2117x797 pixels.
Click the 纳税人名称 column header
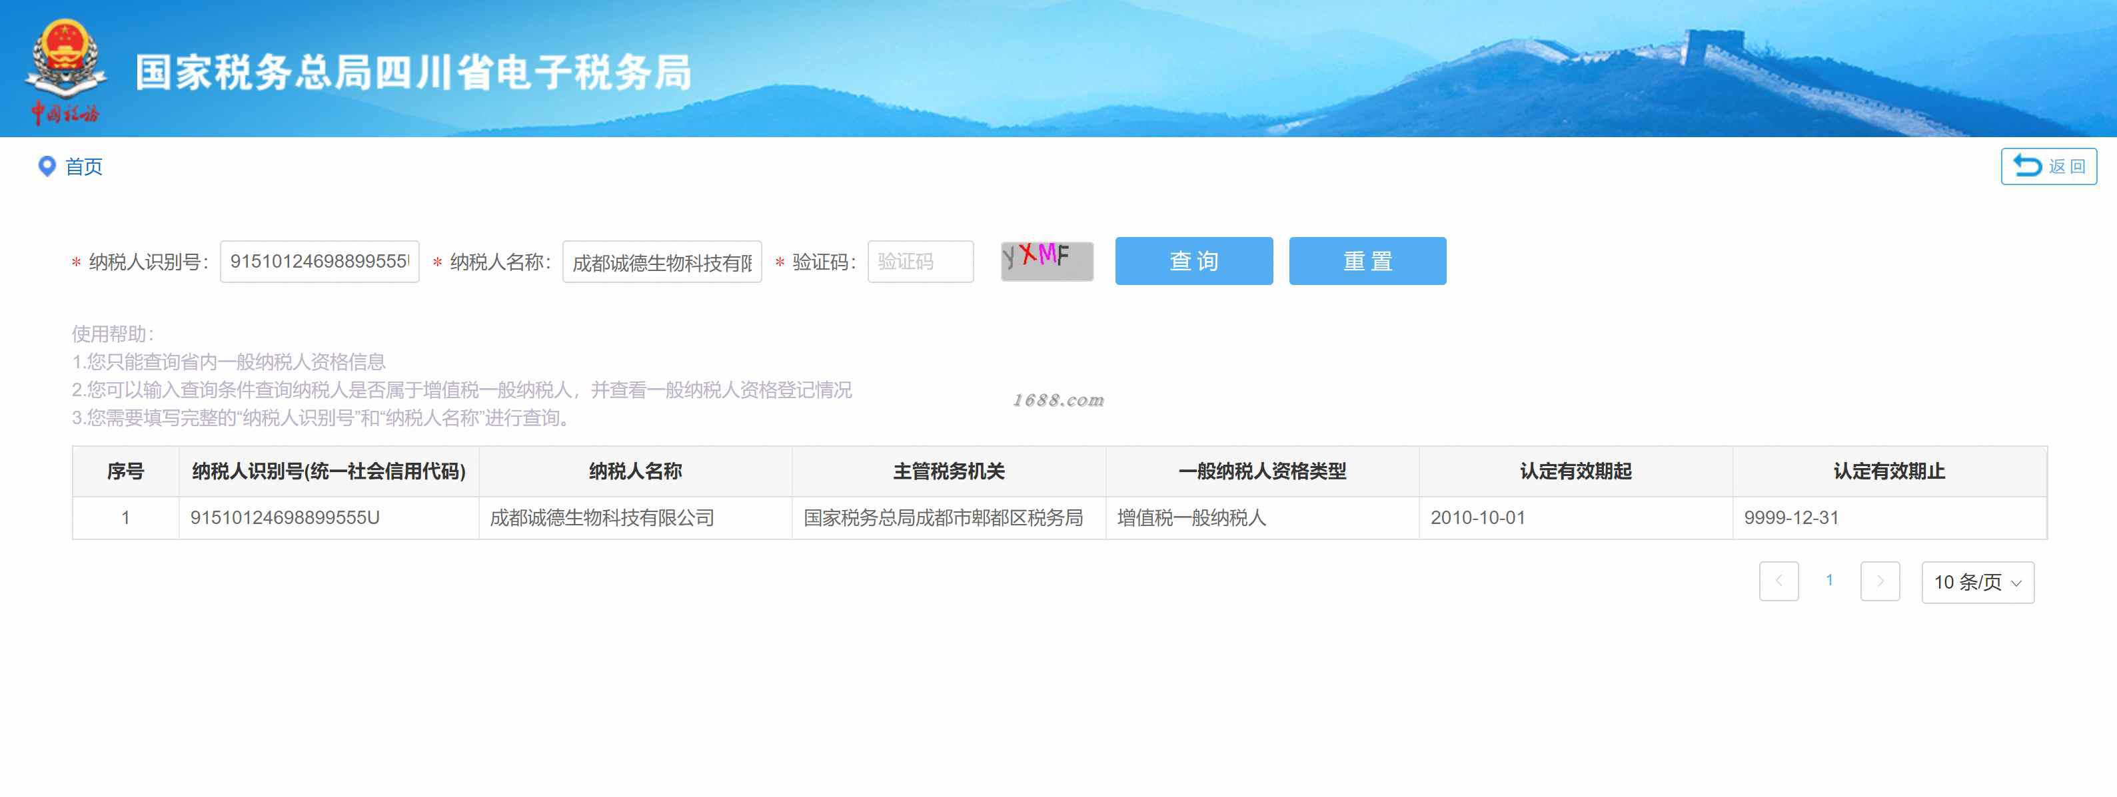coord(635,471)
